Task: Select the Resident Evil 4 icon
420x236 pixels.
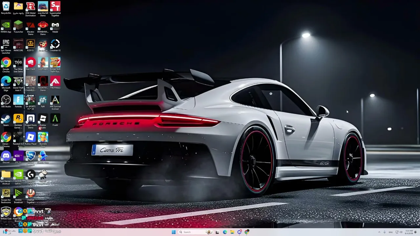Action: [x=18, y=139]
